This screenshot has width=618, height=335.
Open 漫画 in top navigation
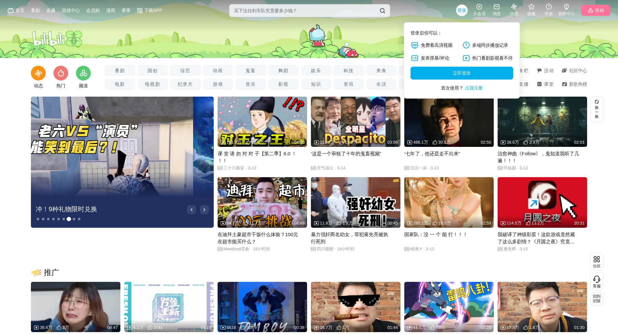click(x=111, y=11)
